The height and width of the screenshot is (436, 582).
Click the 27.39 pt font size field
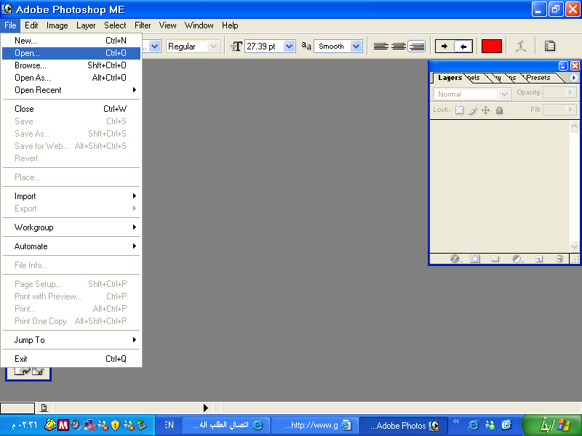[264, 47]
